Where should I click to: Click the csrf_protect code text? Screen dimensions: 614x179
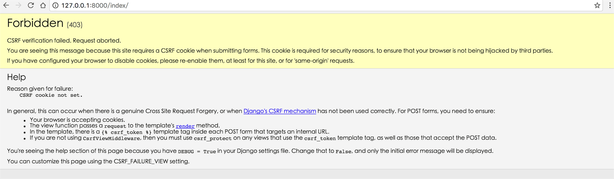click(213, 138)
